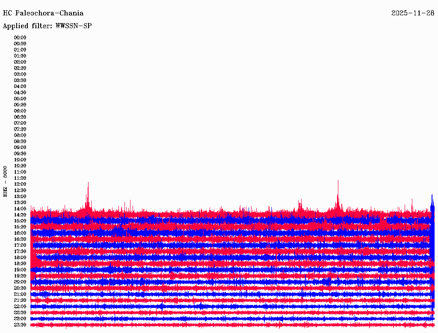Click the 14:00 time label

tap(20, 209)
